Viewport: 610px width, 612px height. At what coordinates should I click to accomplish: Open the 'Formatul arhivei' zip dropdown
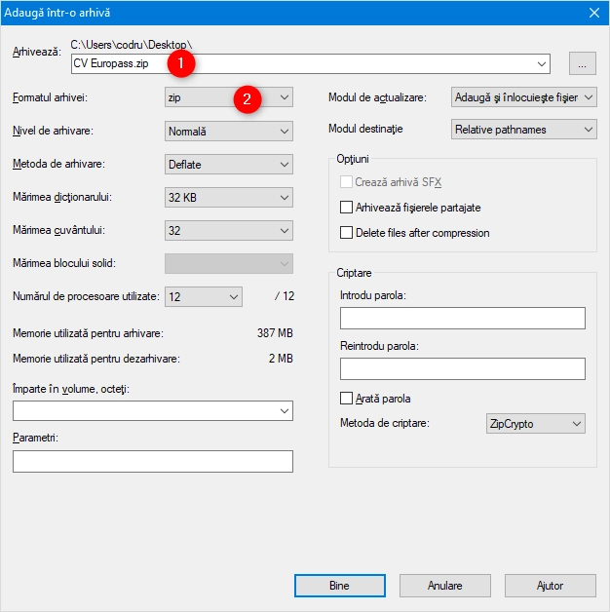(x=229, y=97)
